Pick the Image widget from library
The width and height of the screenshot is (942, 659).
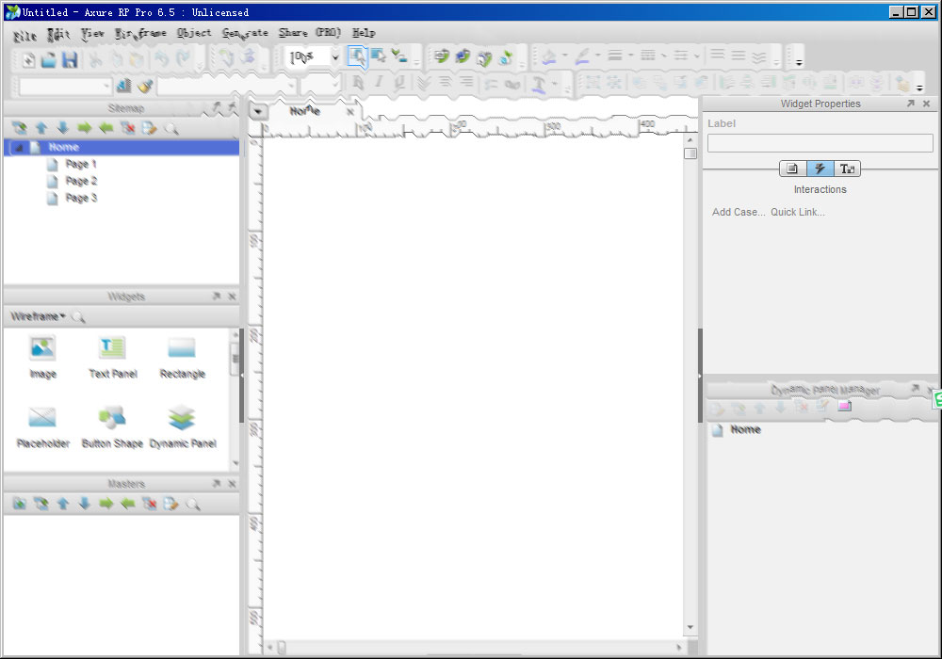point(42,357)
